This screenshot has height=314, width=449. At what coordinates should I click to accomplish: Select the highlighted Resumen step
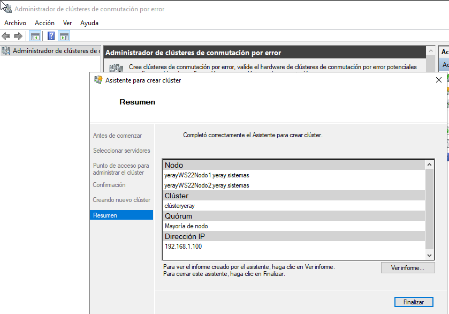[121, 215]
